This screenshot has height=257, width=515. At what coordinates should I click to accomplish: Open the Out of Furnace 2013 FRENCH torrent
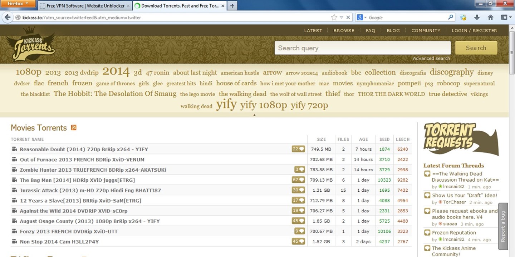[x=82, y=160]
